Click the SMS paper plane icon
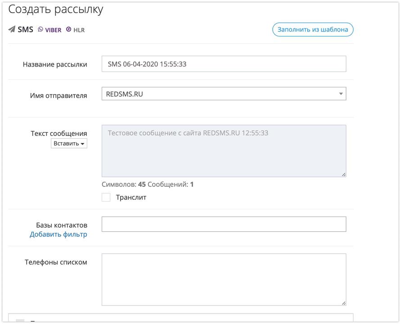 coord(12,30)
